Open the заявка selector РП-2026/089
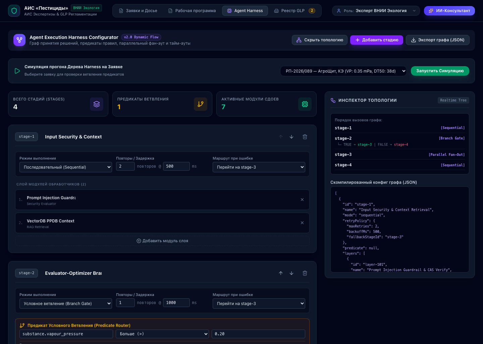This screenshot has height=344, width=483. pos(343,71)
